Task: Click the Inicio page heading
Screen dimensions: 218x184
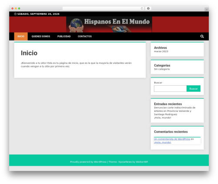Action: pyautogui.click(x=29, y=53)
